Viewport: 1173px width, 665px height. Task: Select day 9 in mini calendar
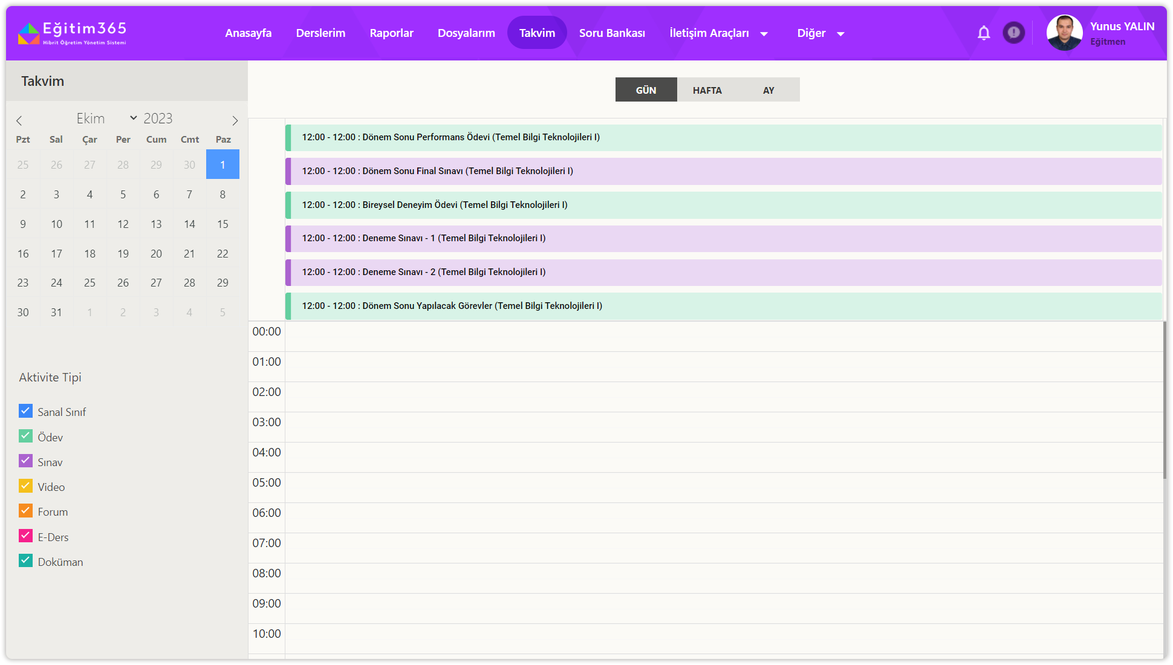(x=23, y=224)
